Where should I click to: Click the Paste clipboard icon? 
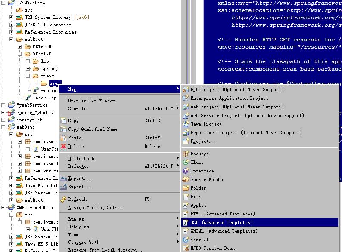coord(63,138)
